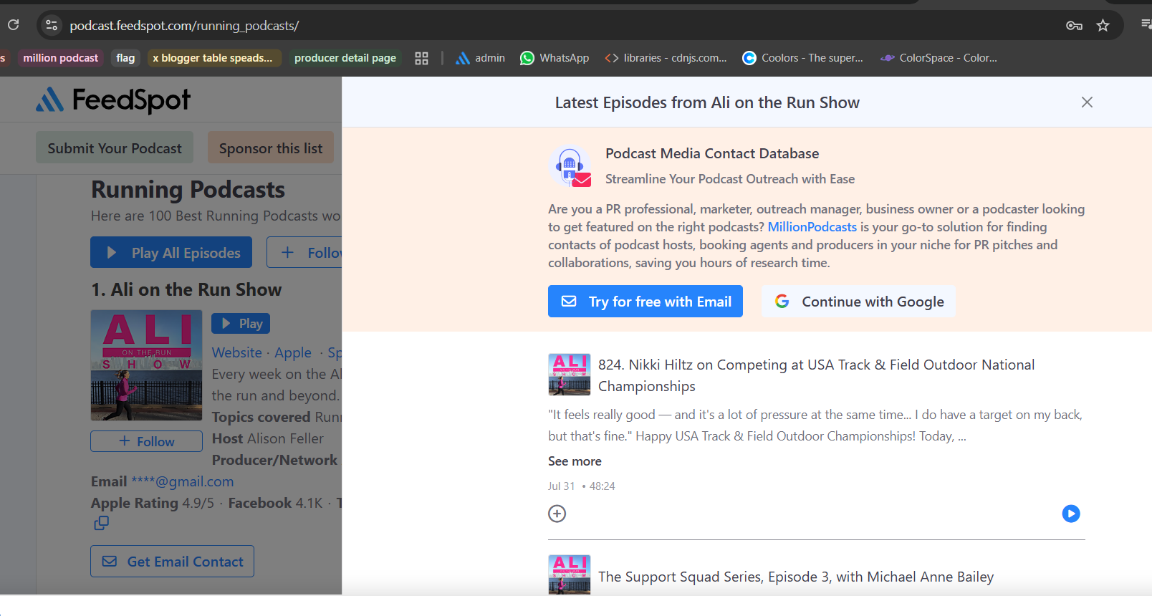
Task: Follow Ali on the Run Show below cover
Action: point(146,441)
